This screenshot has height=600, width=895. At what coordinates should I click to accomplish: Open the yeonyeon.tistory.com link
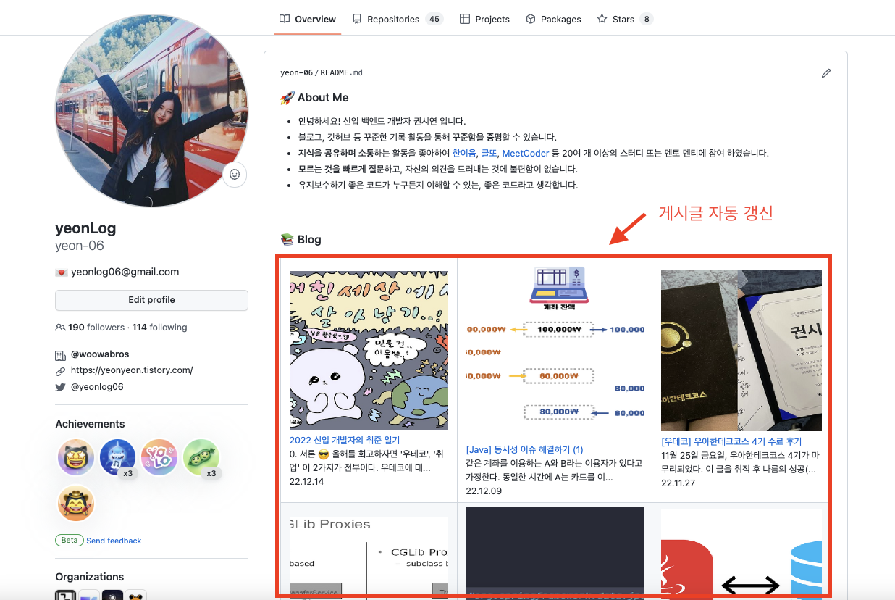click(132, 370)
